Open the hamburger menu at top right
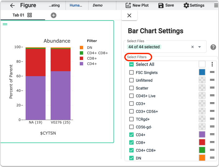Screen dimensions: 219x167 [x=216, y=6]
